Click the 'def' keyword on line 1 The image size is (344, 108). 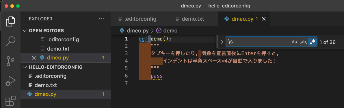click(143, 39)
